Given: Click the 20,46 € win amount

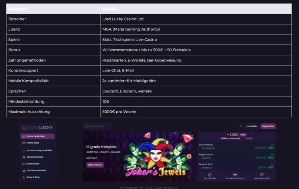Looking at the screenshot, I should [261, 158].
